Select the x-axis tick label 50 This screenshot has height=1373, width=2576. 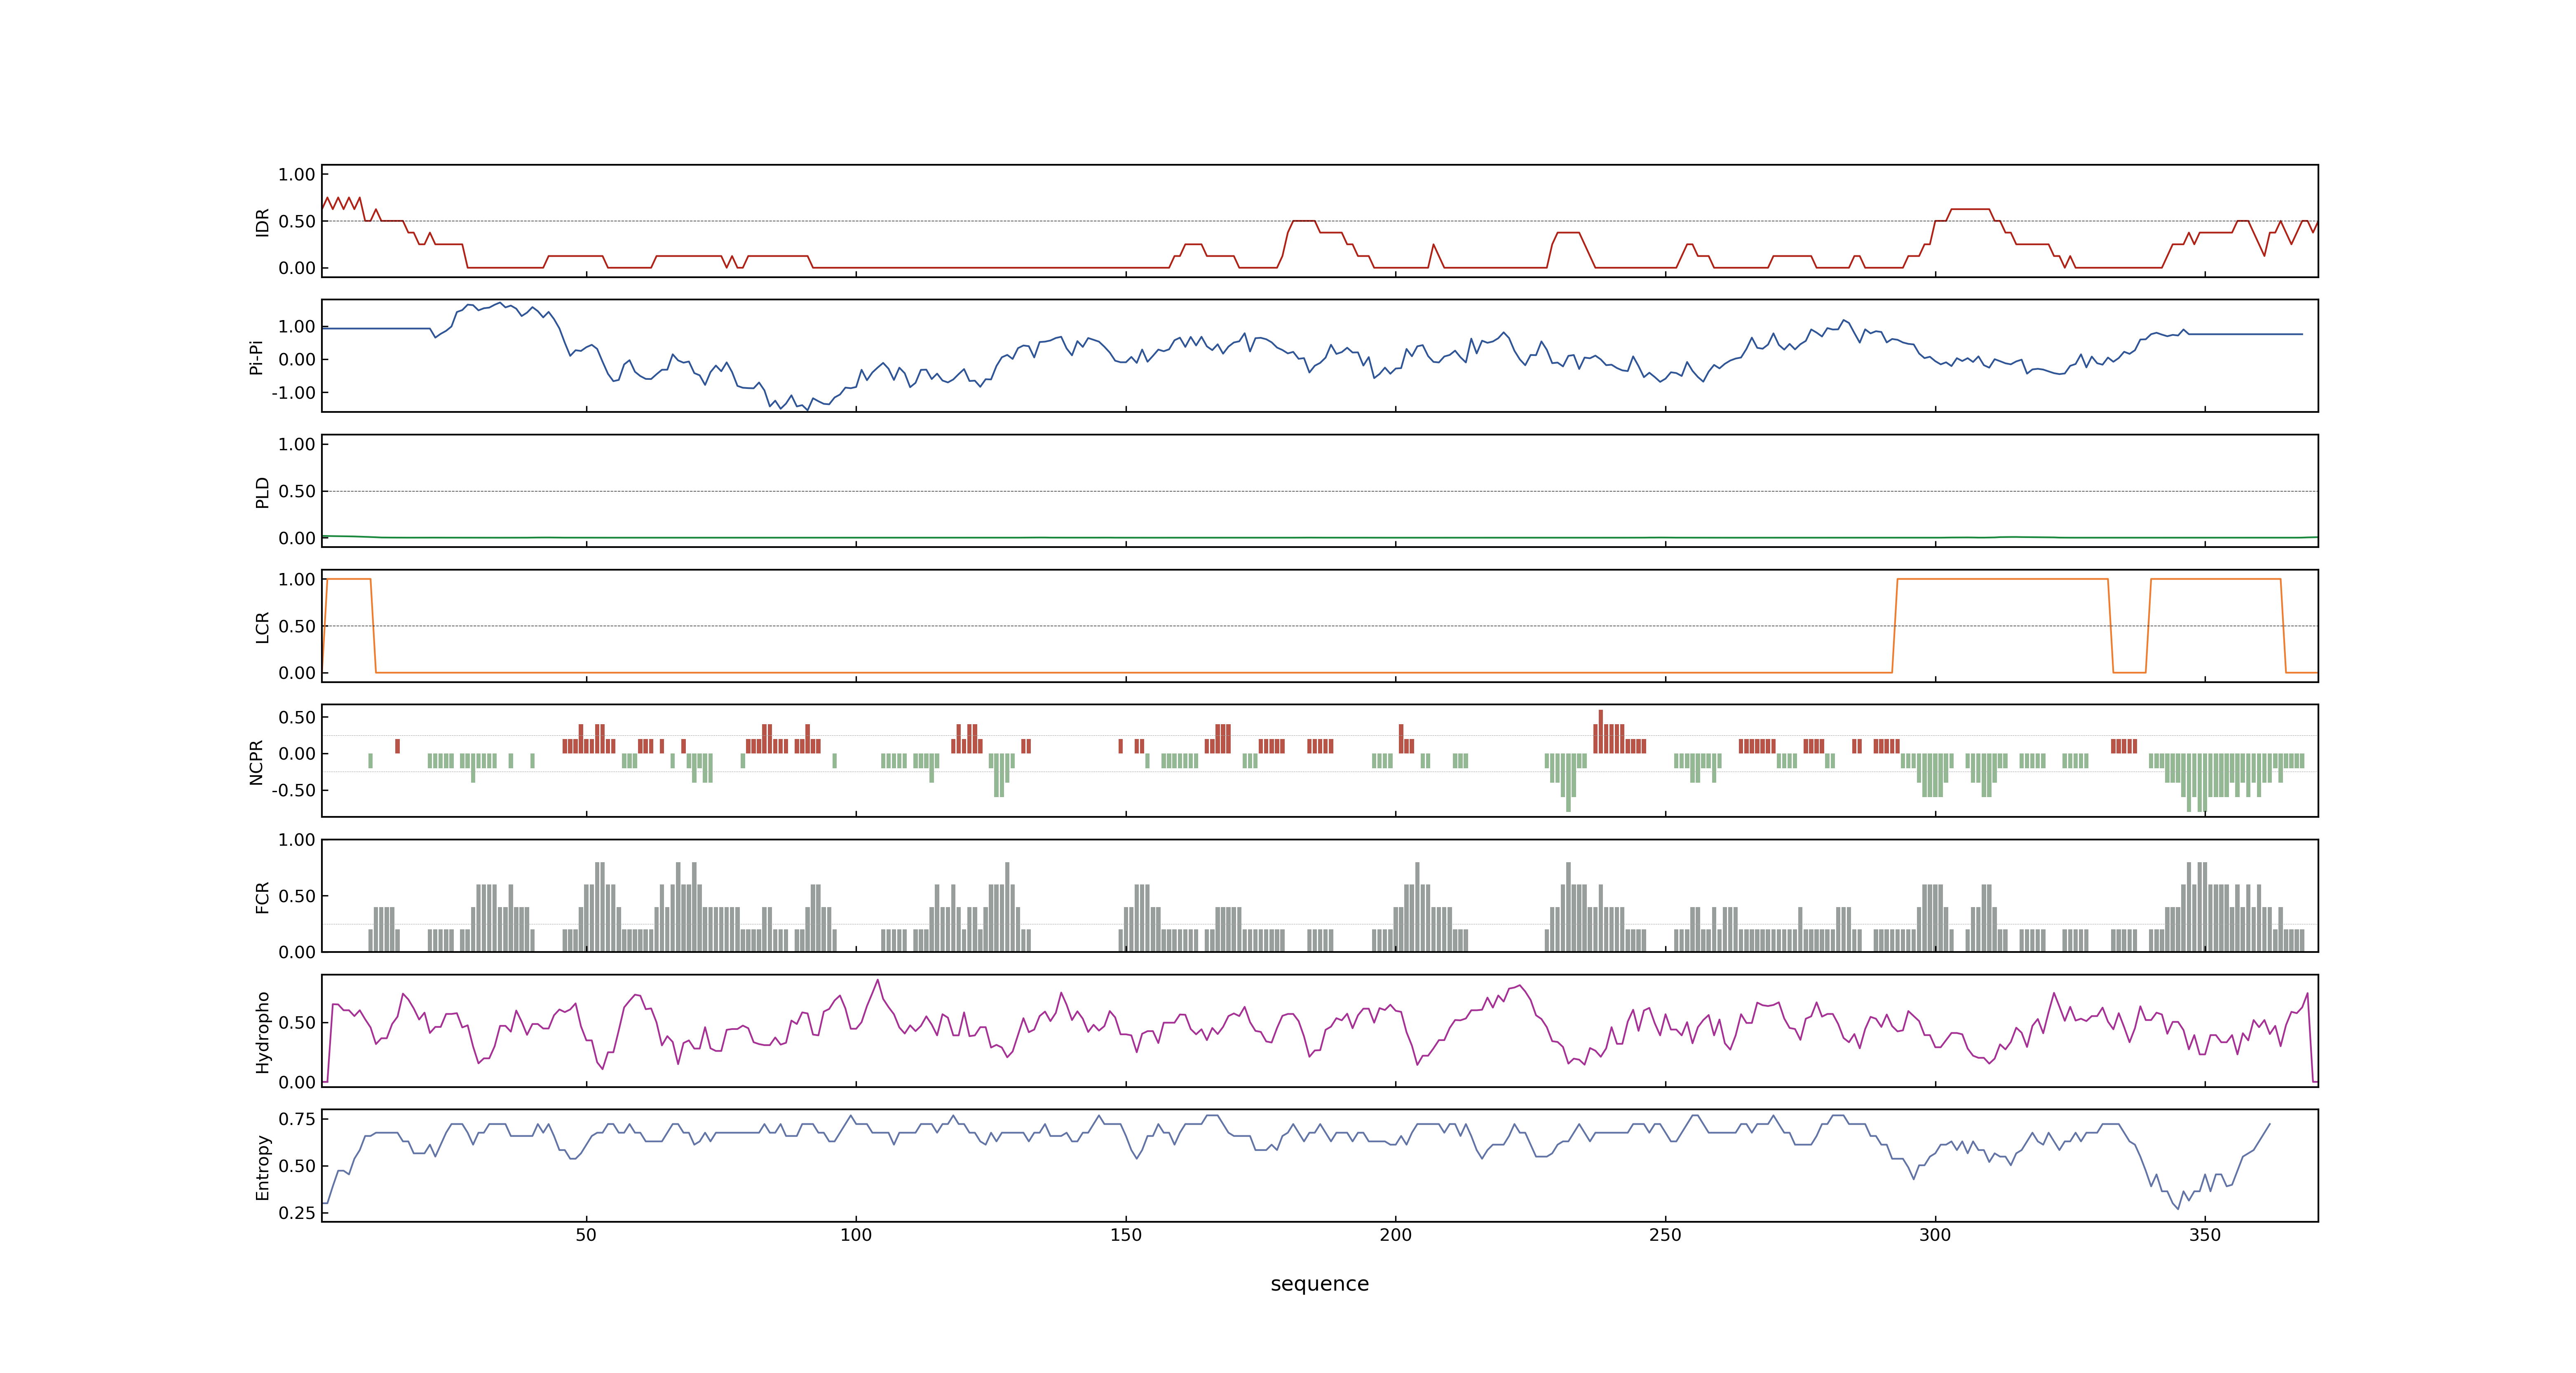pyautogui.click(x=586, y=1235)
